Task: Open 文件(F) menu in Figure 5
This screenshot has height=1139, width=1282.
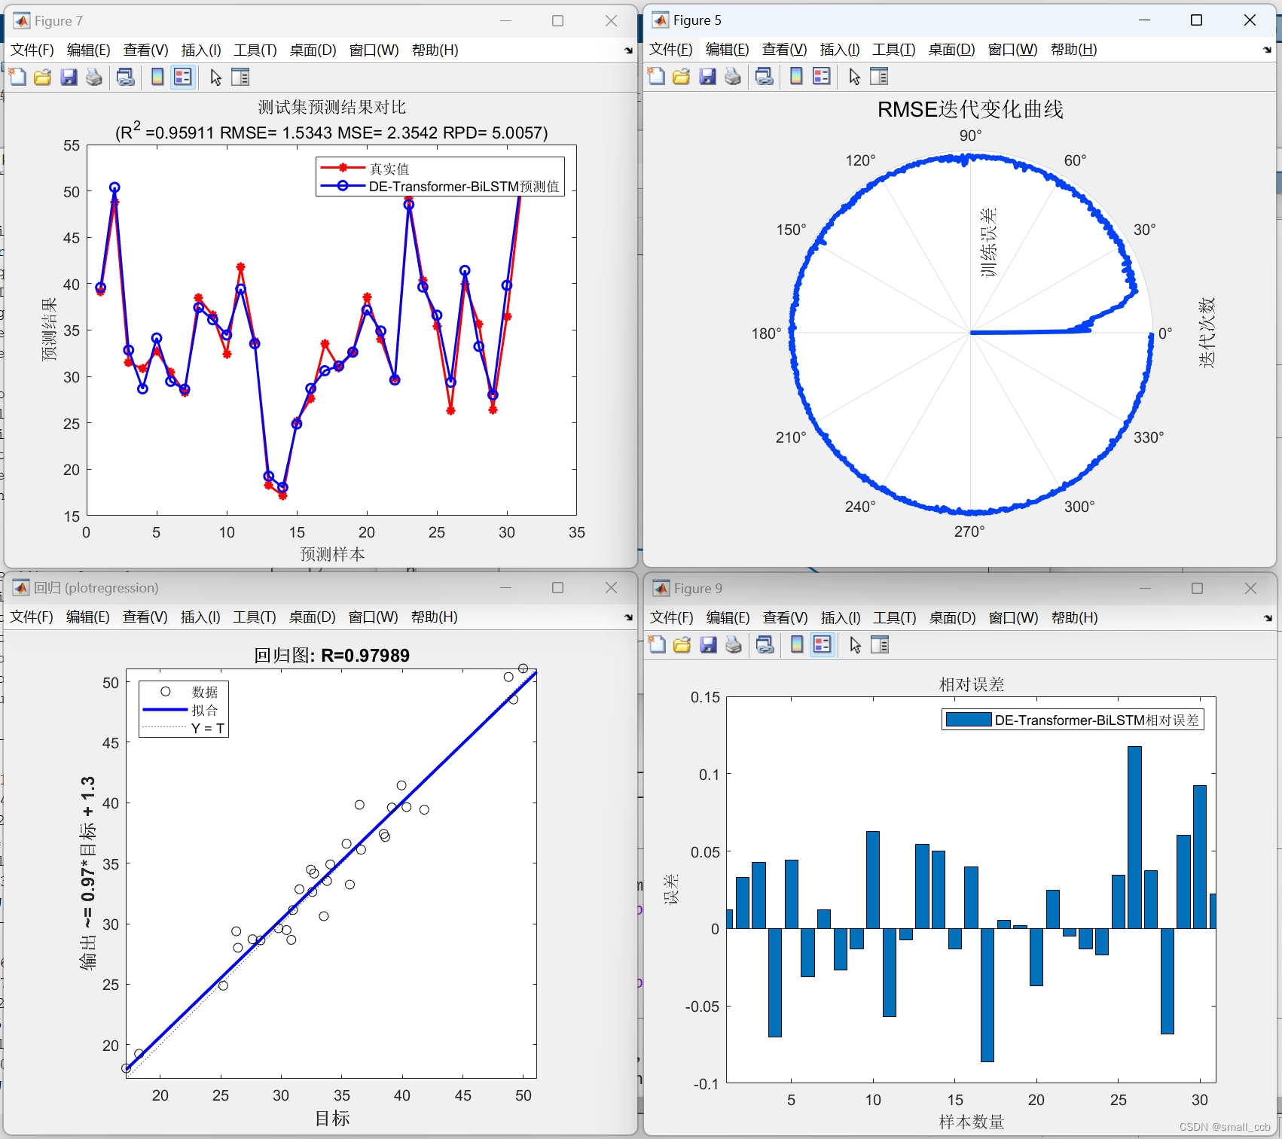Action: 670,50
